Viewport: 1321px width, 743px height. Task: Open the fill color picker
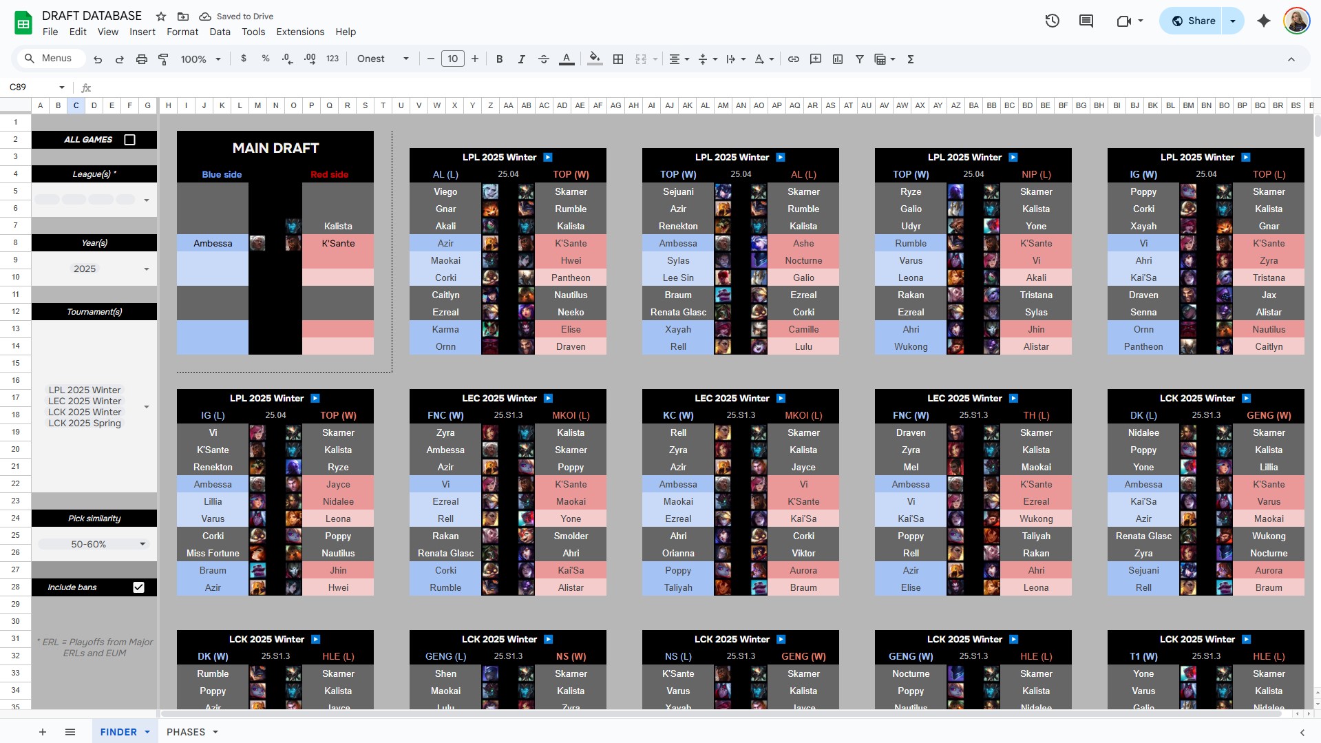[x=595, y=59]
